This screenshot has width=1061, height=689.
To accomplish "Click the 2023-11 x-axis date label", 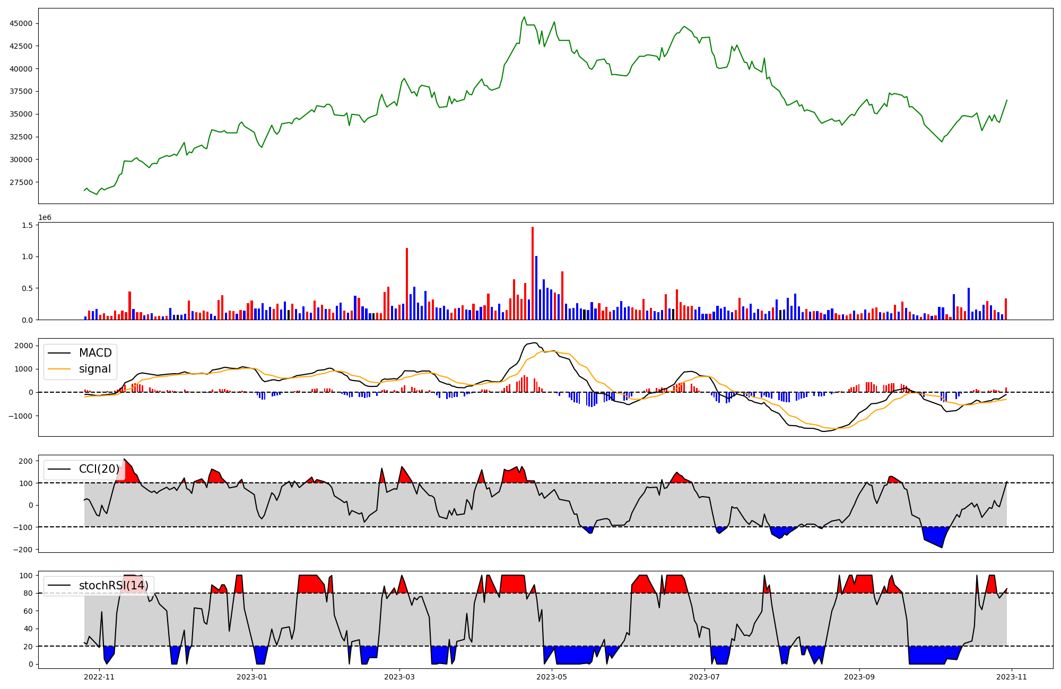I will click(1012, 677).
